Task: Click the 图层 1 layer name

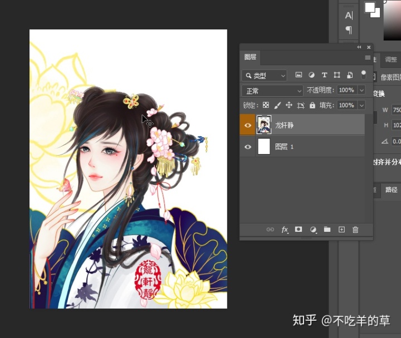Action: click(x=284, y=147)
